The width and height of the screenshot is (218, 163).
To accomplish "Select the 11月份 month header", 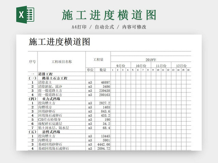I will [x=161, y=66].
